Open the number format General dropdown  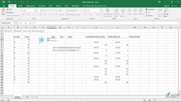[101, 10]
